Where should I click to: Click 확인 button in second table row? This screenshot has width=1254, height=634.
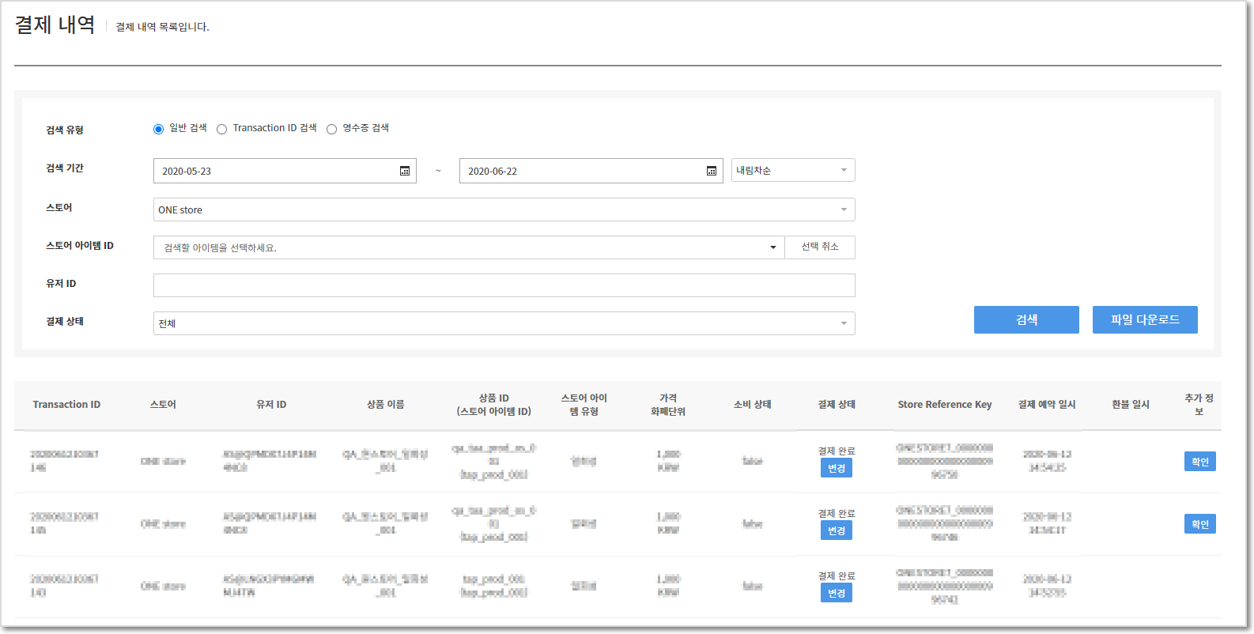coord(1200,524)
